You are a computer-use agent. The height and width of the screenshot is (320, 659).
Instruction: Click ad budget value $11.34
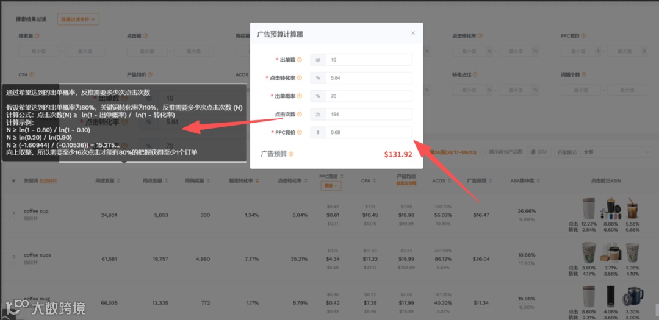[481, 303]
